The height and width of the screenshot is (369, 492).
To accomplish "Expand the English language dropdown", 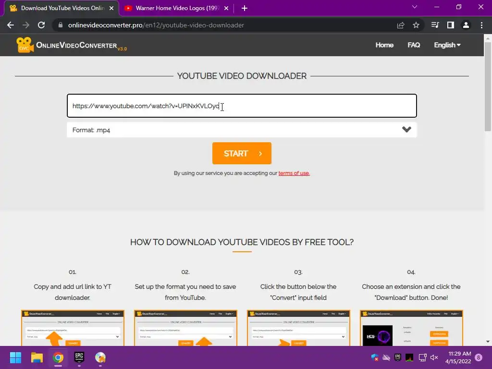I will [x=447, y=45].
